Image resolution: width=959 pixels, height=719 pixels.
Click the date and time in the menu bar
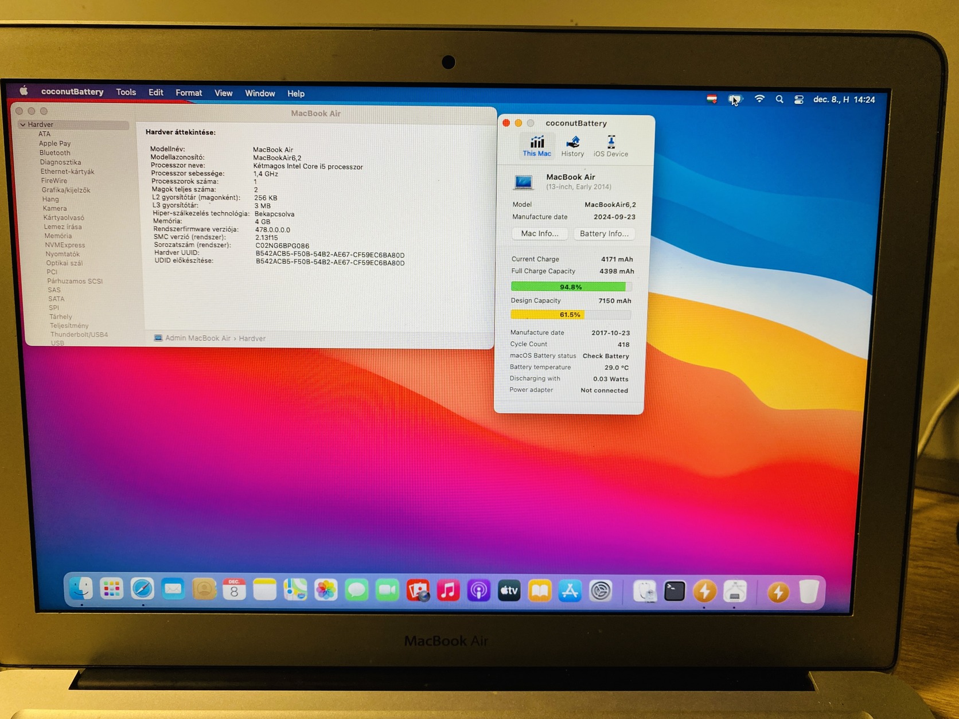click(844, 100)
